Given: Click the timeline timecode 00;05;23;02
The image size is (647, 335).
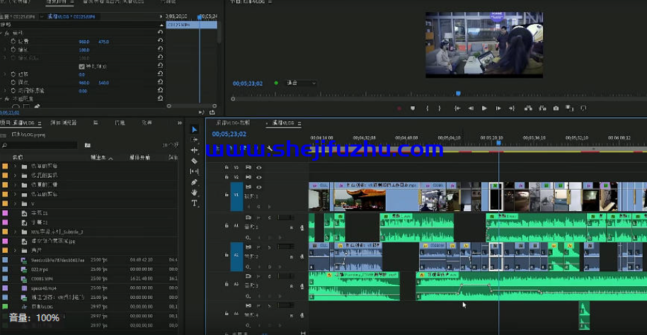Looking at the screenshot, I should [229, 134].
